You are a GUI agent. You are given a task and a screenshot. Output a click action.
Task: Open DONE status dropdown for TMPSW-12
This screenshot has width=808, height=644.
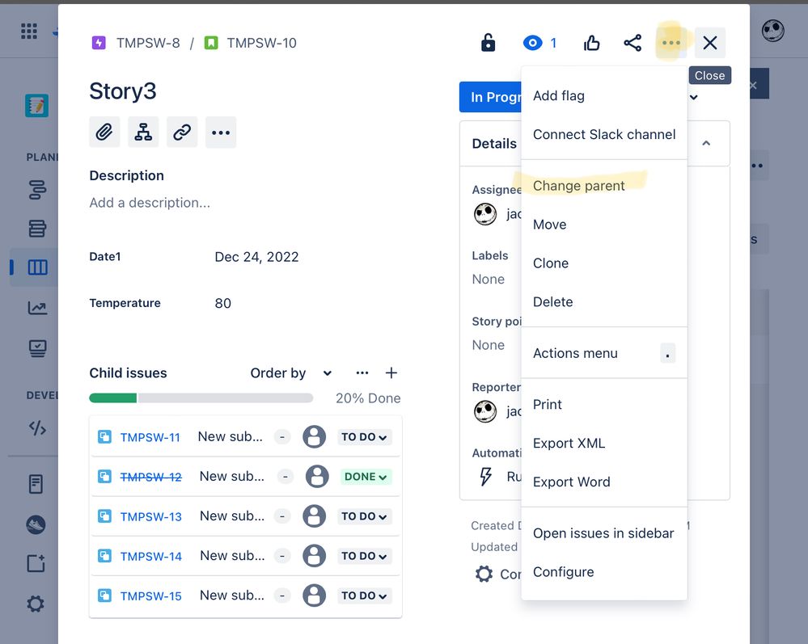point(366,477)
